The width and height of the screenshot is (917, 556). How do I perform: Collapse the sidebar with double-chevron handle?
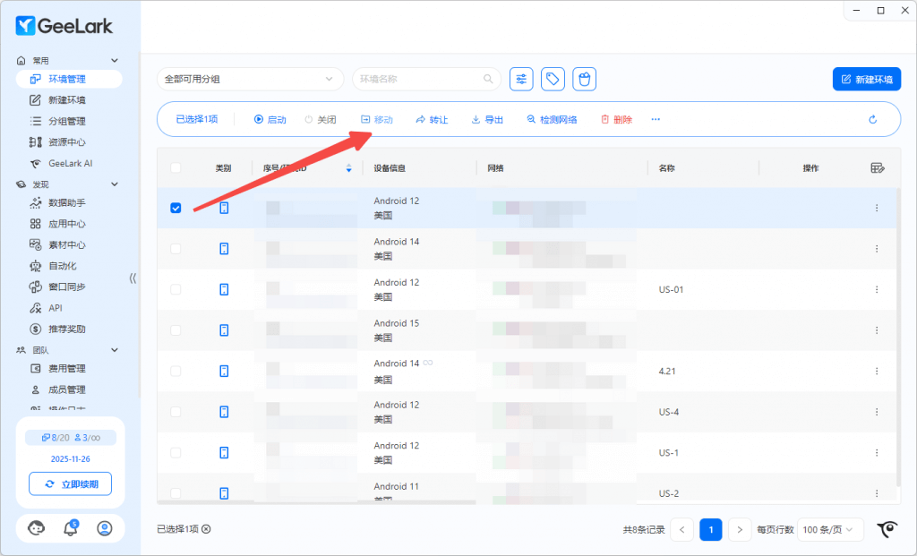coord(133,278)
